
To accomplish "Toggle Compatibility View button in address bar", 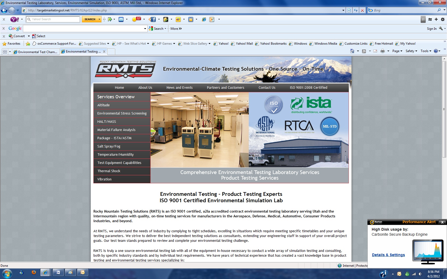I will pos(349,10).
